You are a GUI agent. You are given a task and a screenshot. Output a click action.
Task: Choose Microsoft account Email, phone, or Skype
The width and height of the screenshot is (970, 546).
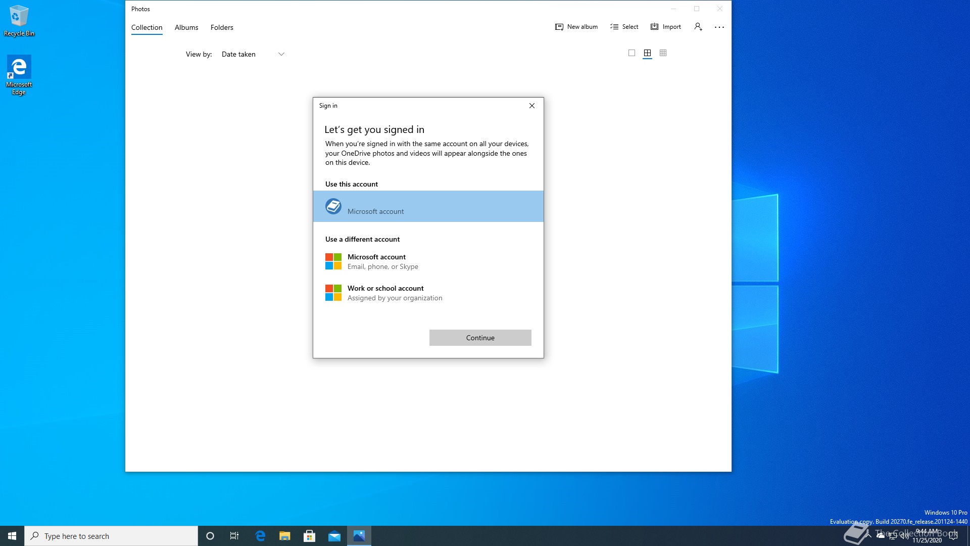pyautogui.click(x=428, y=261)
